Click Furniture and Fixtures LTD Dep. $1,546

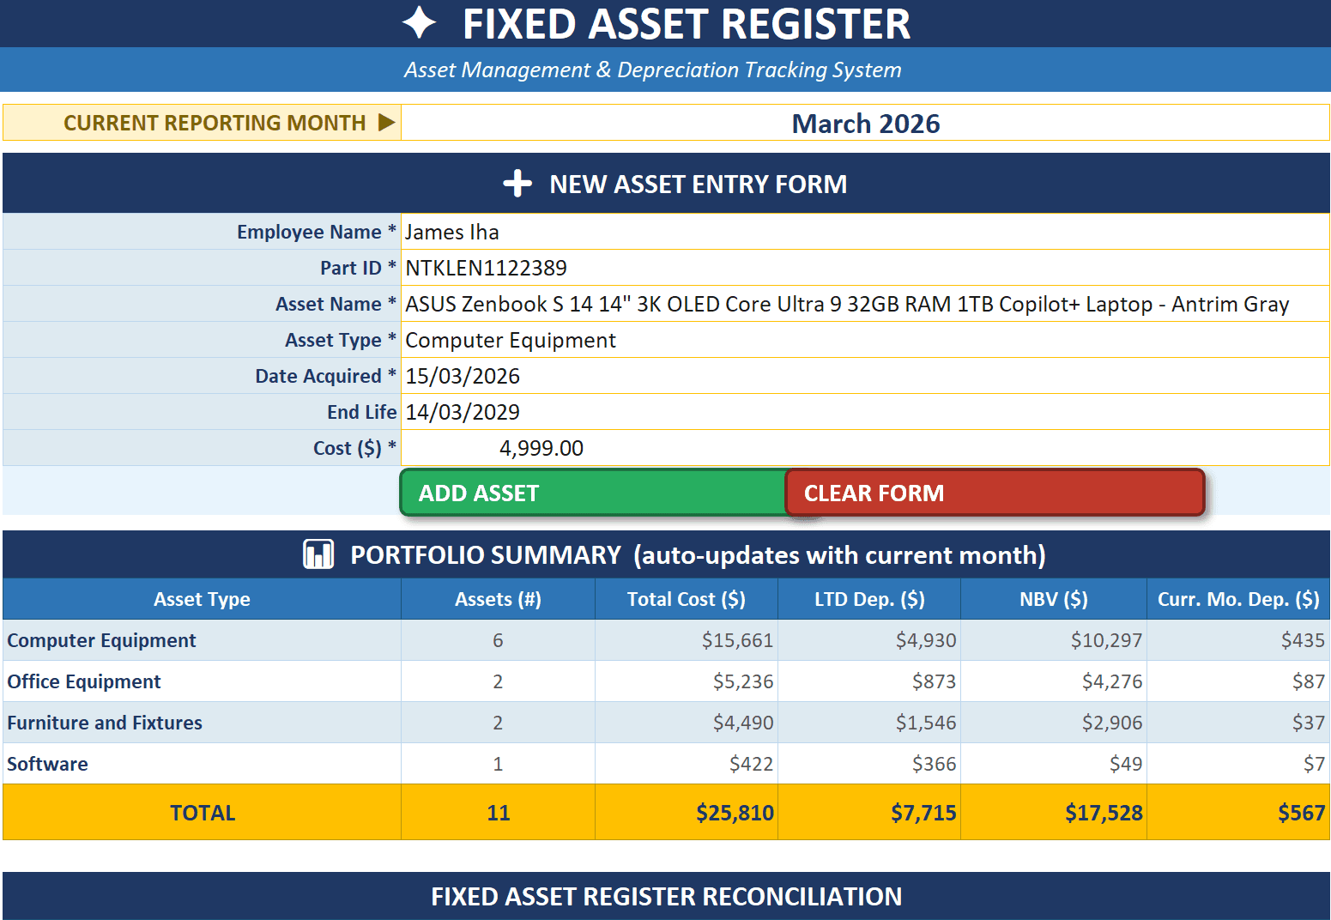869,723
